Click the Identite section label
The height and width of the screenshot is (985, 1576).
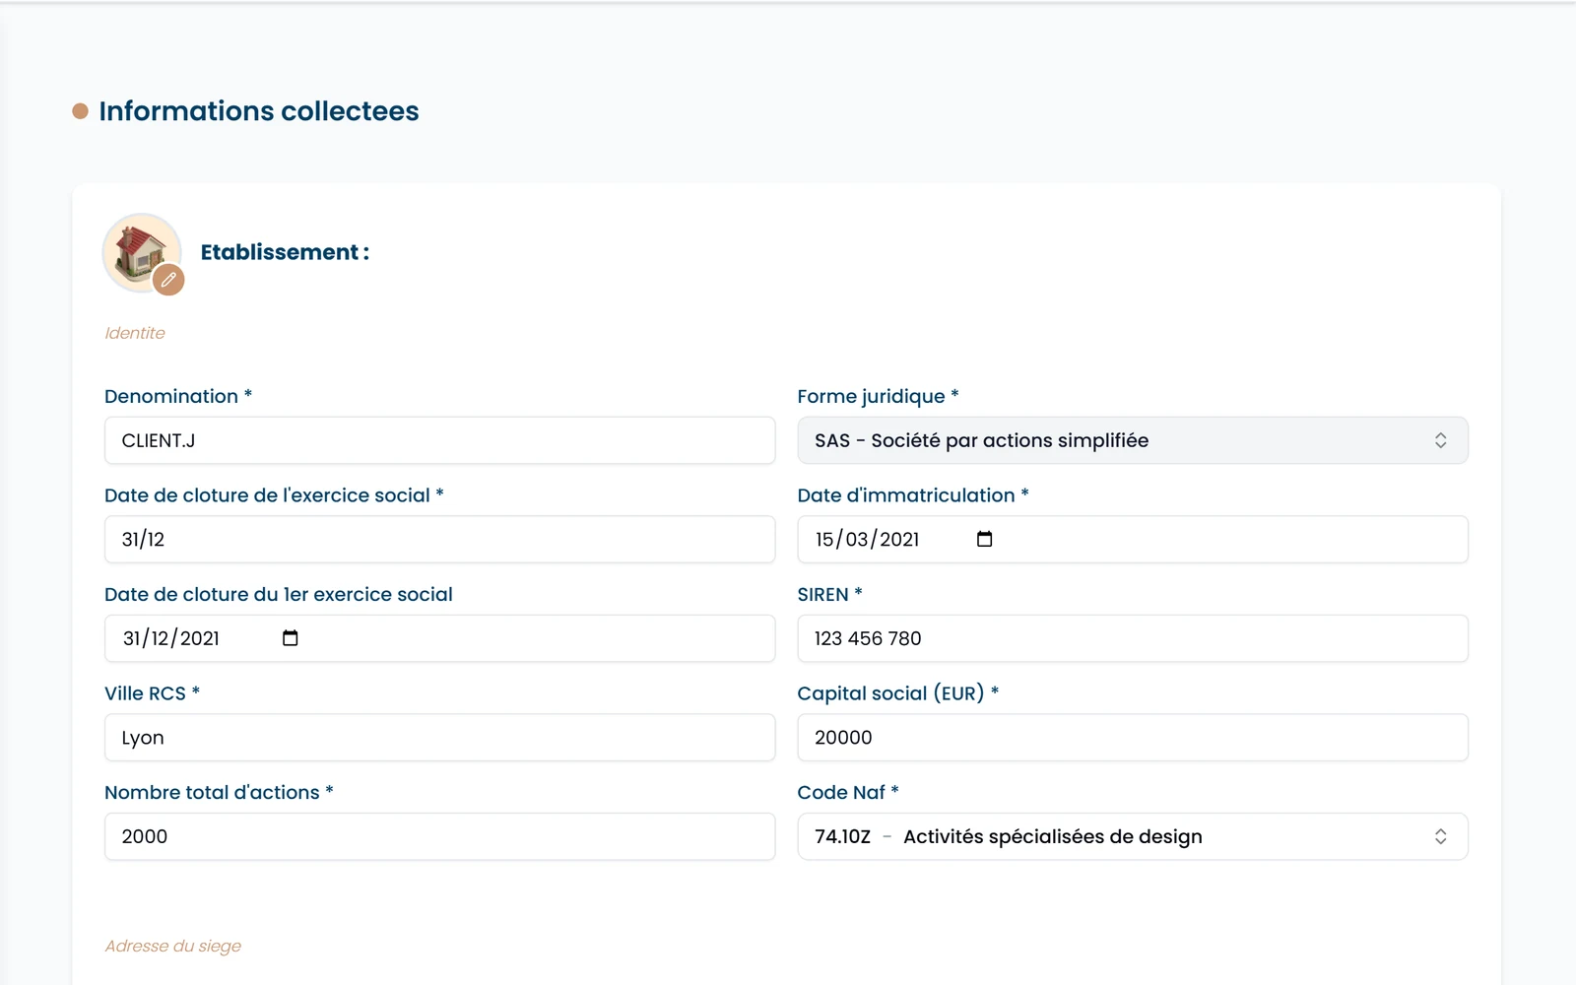tap(135, 333)
